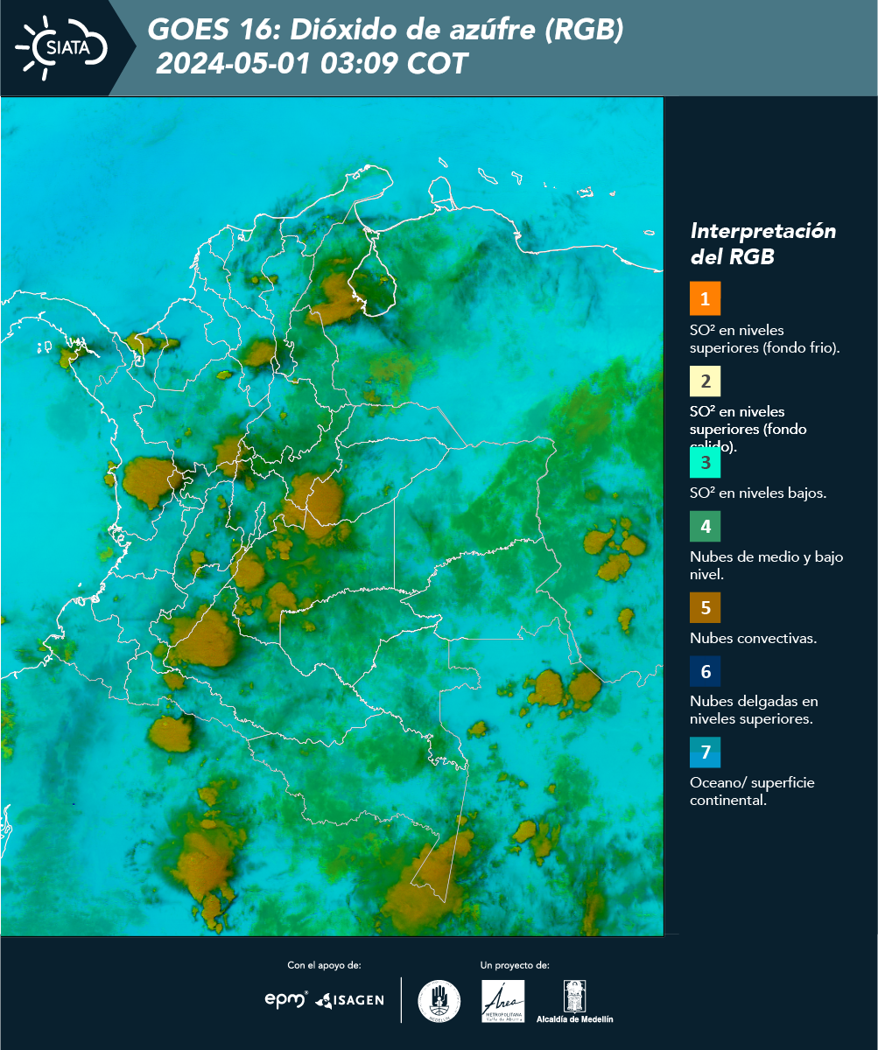Click the label "Oceano/ superficie continental."

click(x=752, y=791)
